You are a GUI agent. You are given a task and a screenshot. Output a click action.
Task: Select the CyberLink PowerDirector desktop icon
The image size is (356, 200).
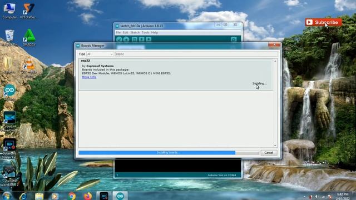pyautogui.click(x=9, y=121)
